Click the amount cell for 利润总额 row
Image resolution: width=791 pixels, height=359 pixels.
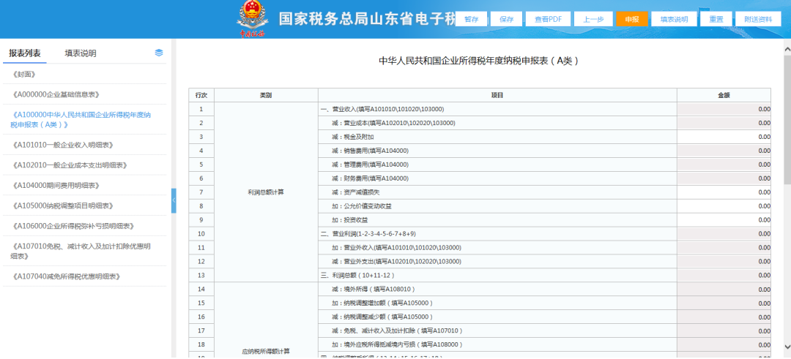(724, 276)
